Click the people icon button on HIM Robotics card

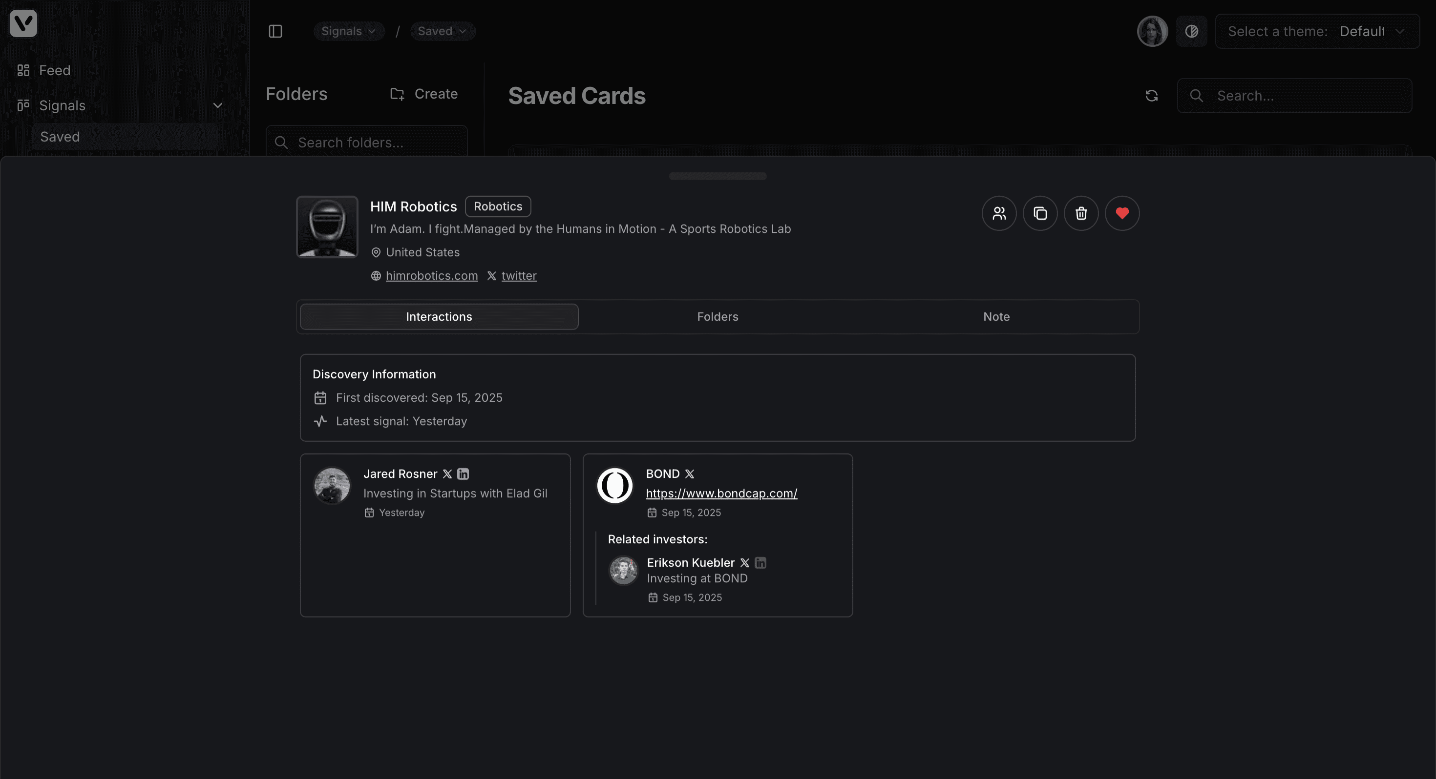click(999, 213)
